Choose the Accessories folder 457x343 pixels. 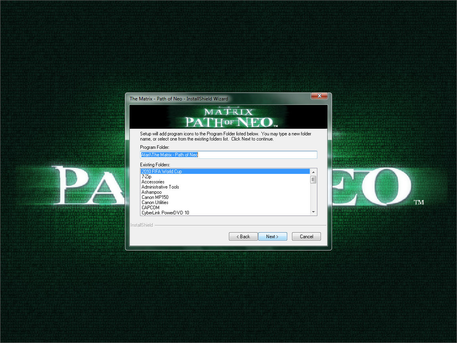(x=225, y=182)
